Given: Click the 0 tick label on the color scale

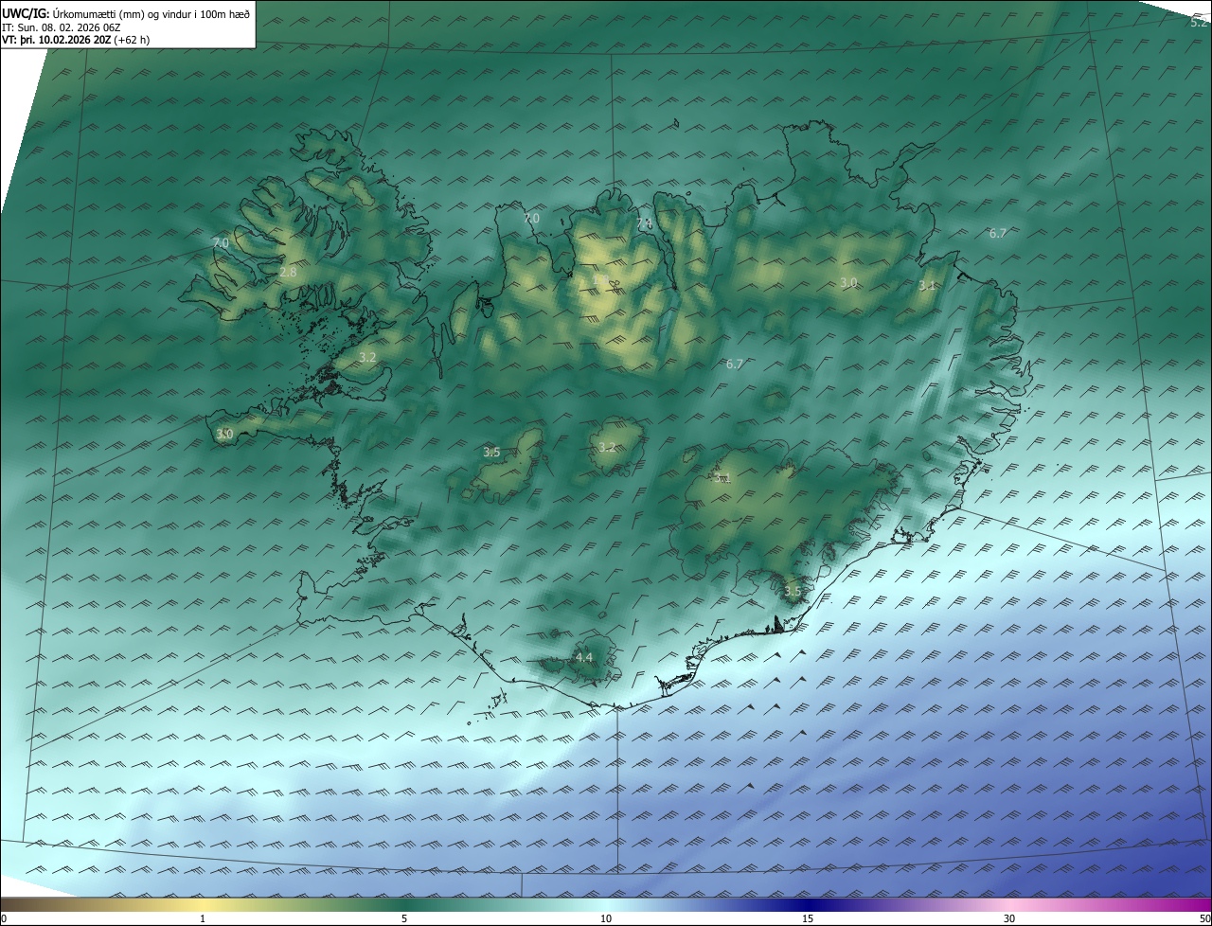Looking at the screenshot, I should (4, 918).
